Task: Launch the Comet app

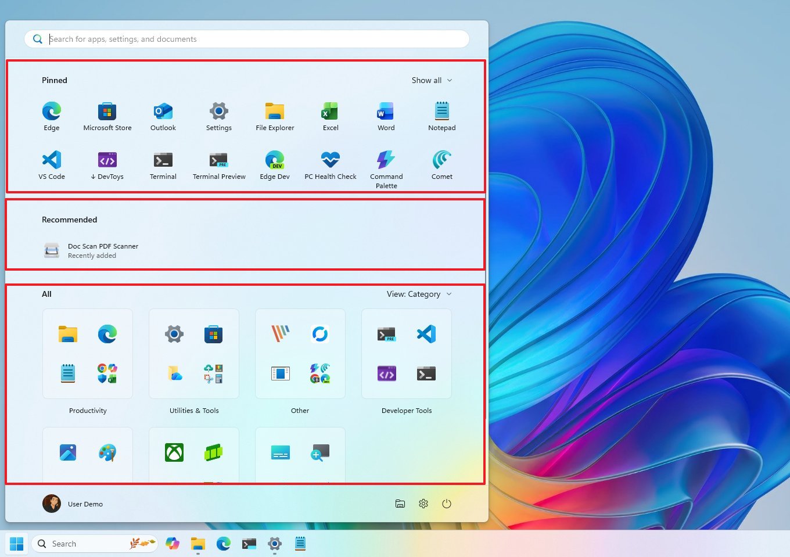Action: 441,164
